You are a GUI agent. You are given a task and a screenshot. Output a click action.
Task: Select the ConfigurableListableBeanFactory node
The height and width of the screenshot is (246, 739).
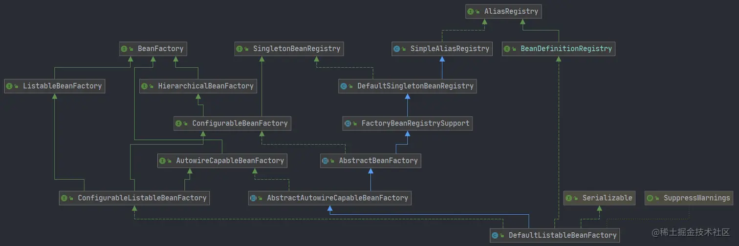coord(134,198)
